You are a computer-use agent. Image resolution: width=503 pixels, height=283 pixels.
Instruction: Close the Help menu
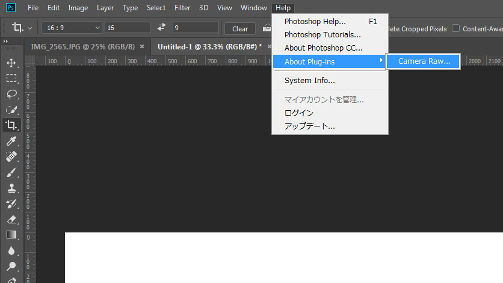pos(283,8)
